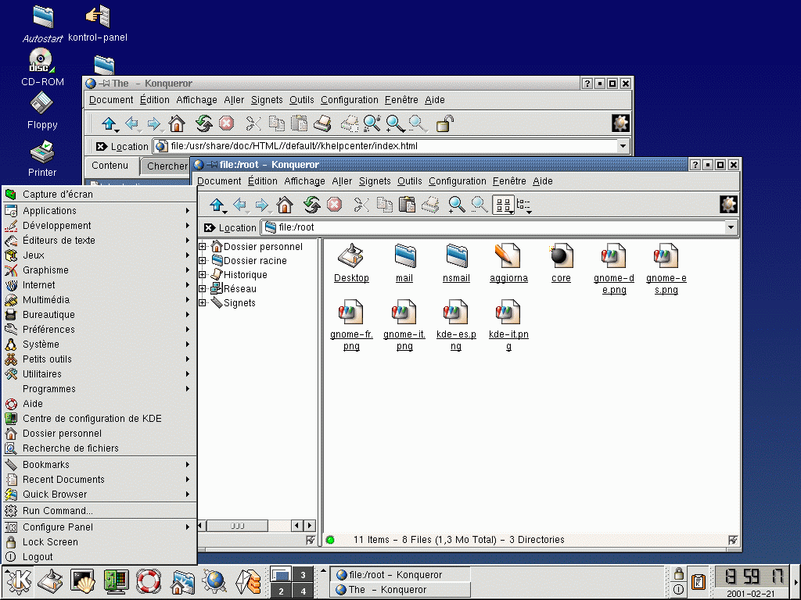Click the Paste clipboard icon in file:/root toolbar
Image resolution: width=801 pixels, height=600 pixels.
[x=407, y=205]
